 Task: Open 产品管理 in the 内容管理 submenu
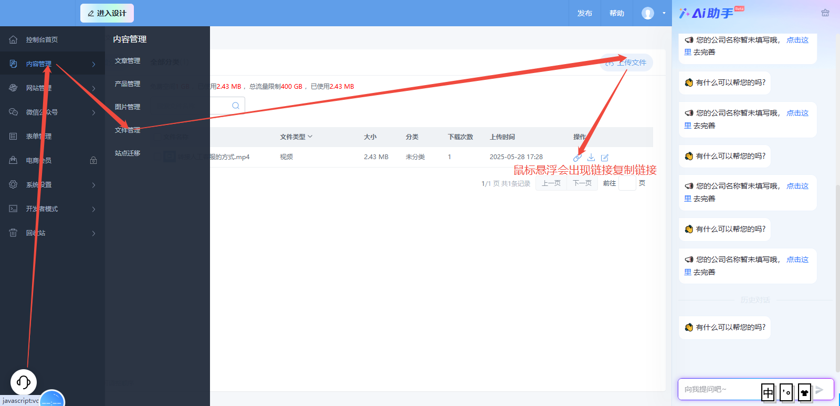tap(128, 84)
